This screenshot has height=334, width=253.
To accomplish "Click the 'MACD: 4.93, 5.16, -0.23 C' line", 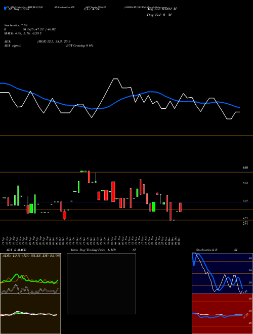I will 23,33.
